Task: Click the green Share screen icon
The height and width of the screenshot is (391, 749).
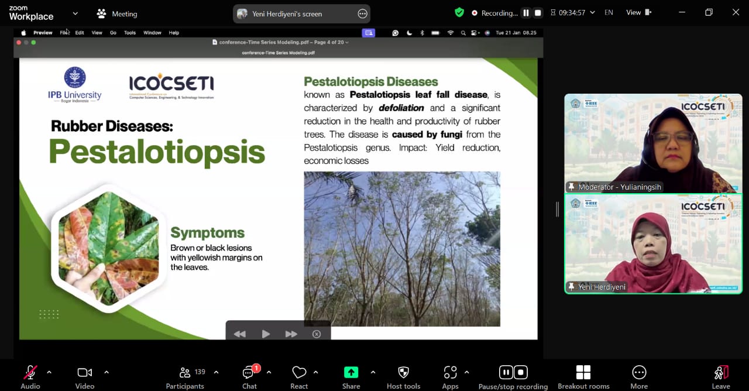Action: point(351,372)
